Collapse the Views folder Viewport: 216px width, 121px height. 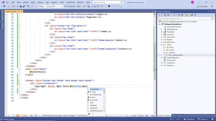pos(162,45)
